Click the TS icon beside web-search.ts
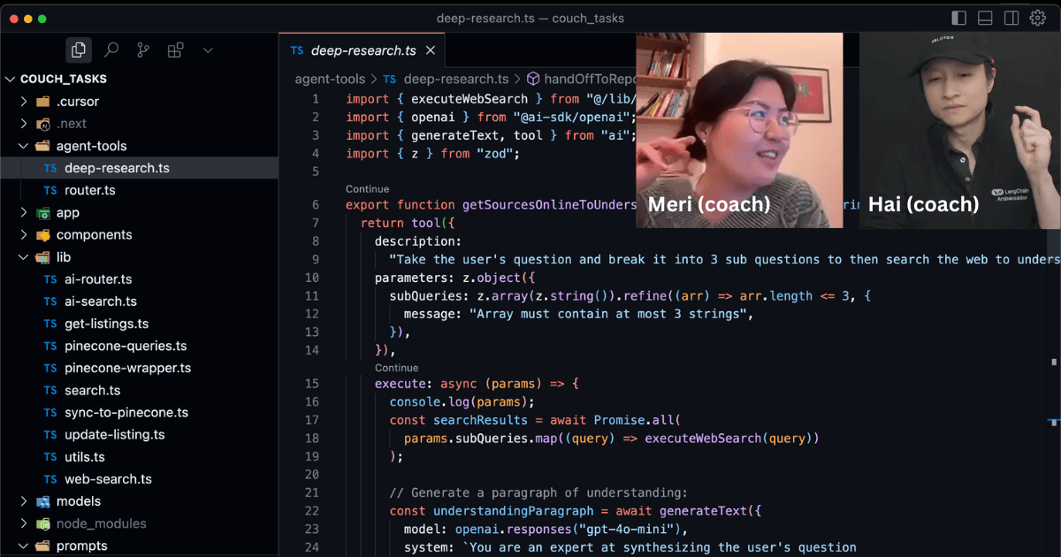This screenshot has height=557, width=1061. 51,478
